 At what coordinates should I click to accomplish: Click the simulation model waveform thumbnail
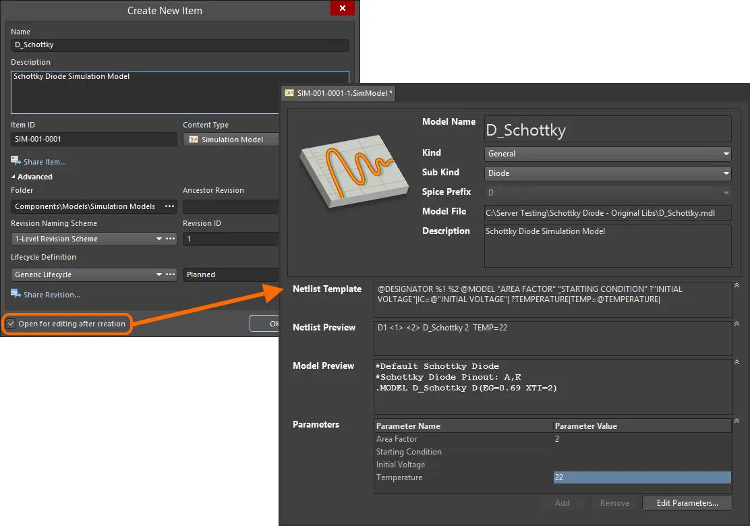coord(354,172)
